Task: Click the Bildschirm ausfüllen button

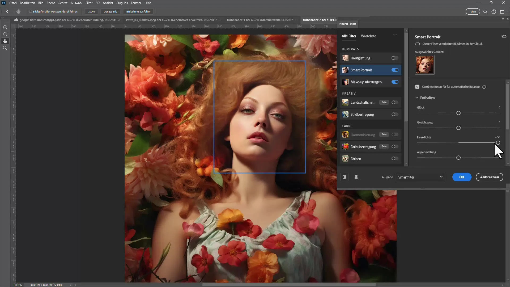Action: tap(138, 12)
